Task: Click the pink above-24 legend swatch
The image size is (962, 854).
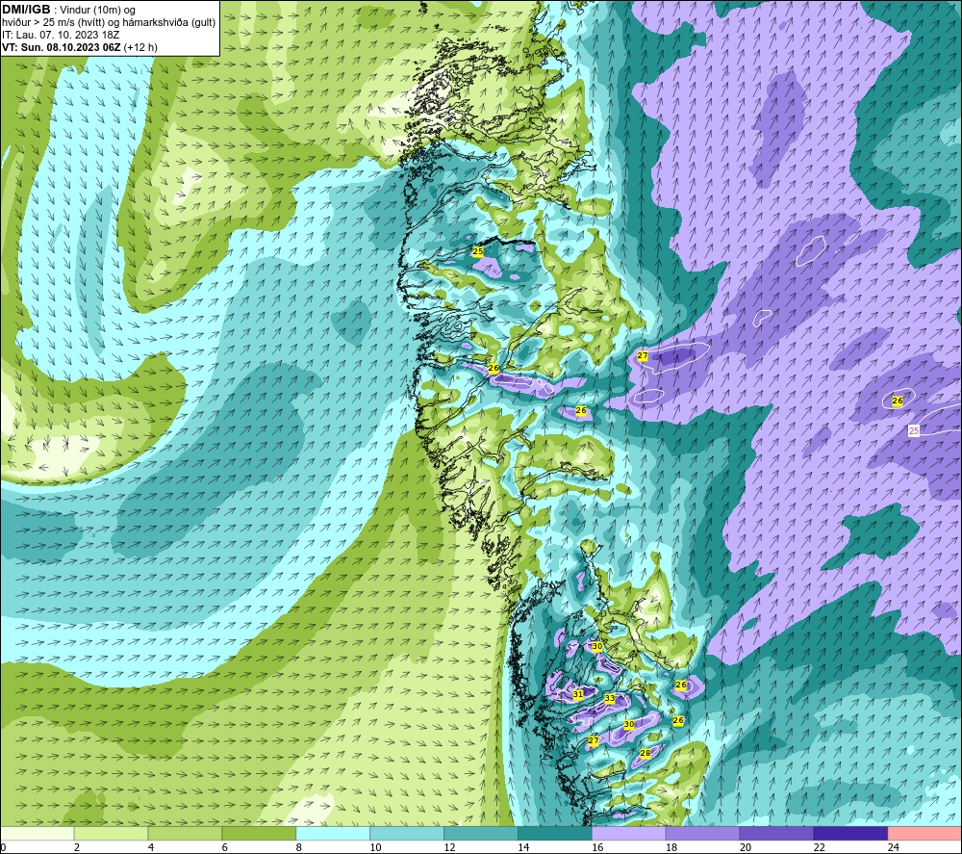Action: click(924, 833)
